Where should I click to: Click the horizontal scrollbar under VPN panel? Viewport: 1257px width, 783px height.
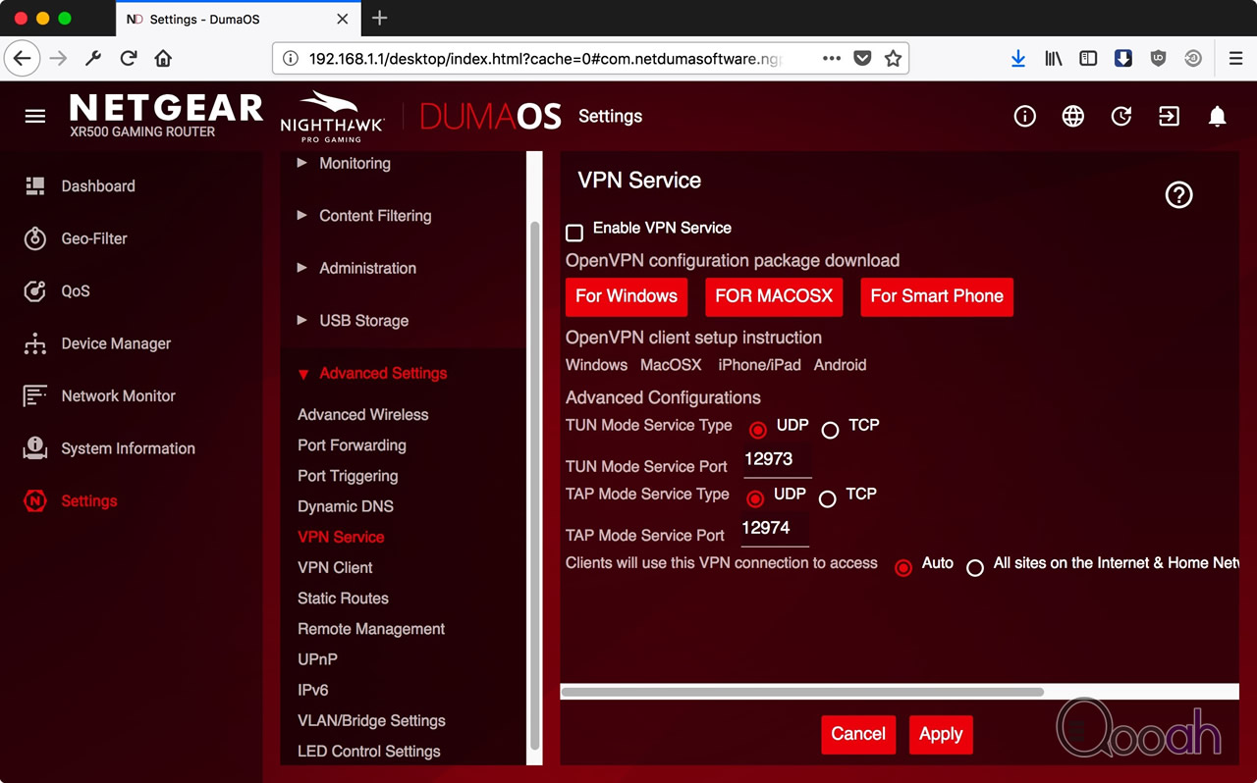tap(801, 692)
